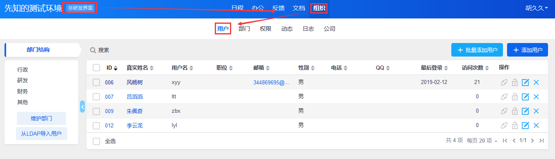Select the 研发 department in the tree

point(23,80)
